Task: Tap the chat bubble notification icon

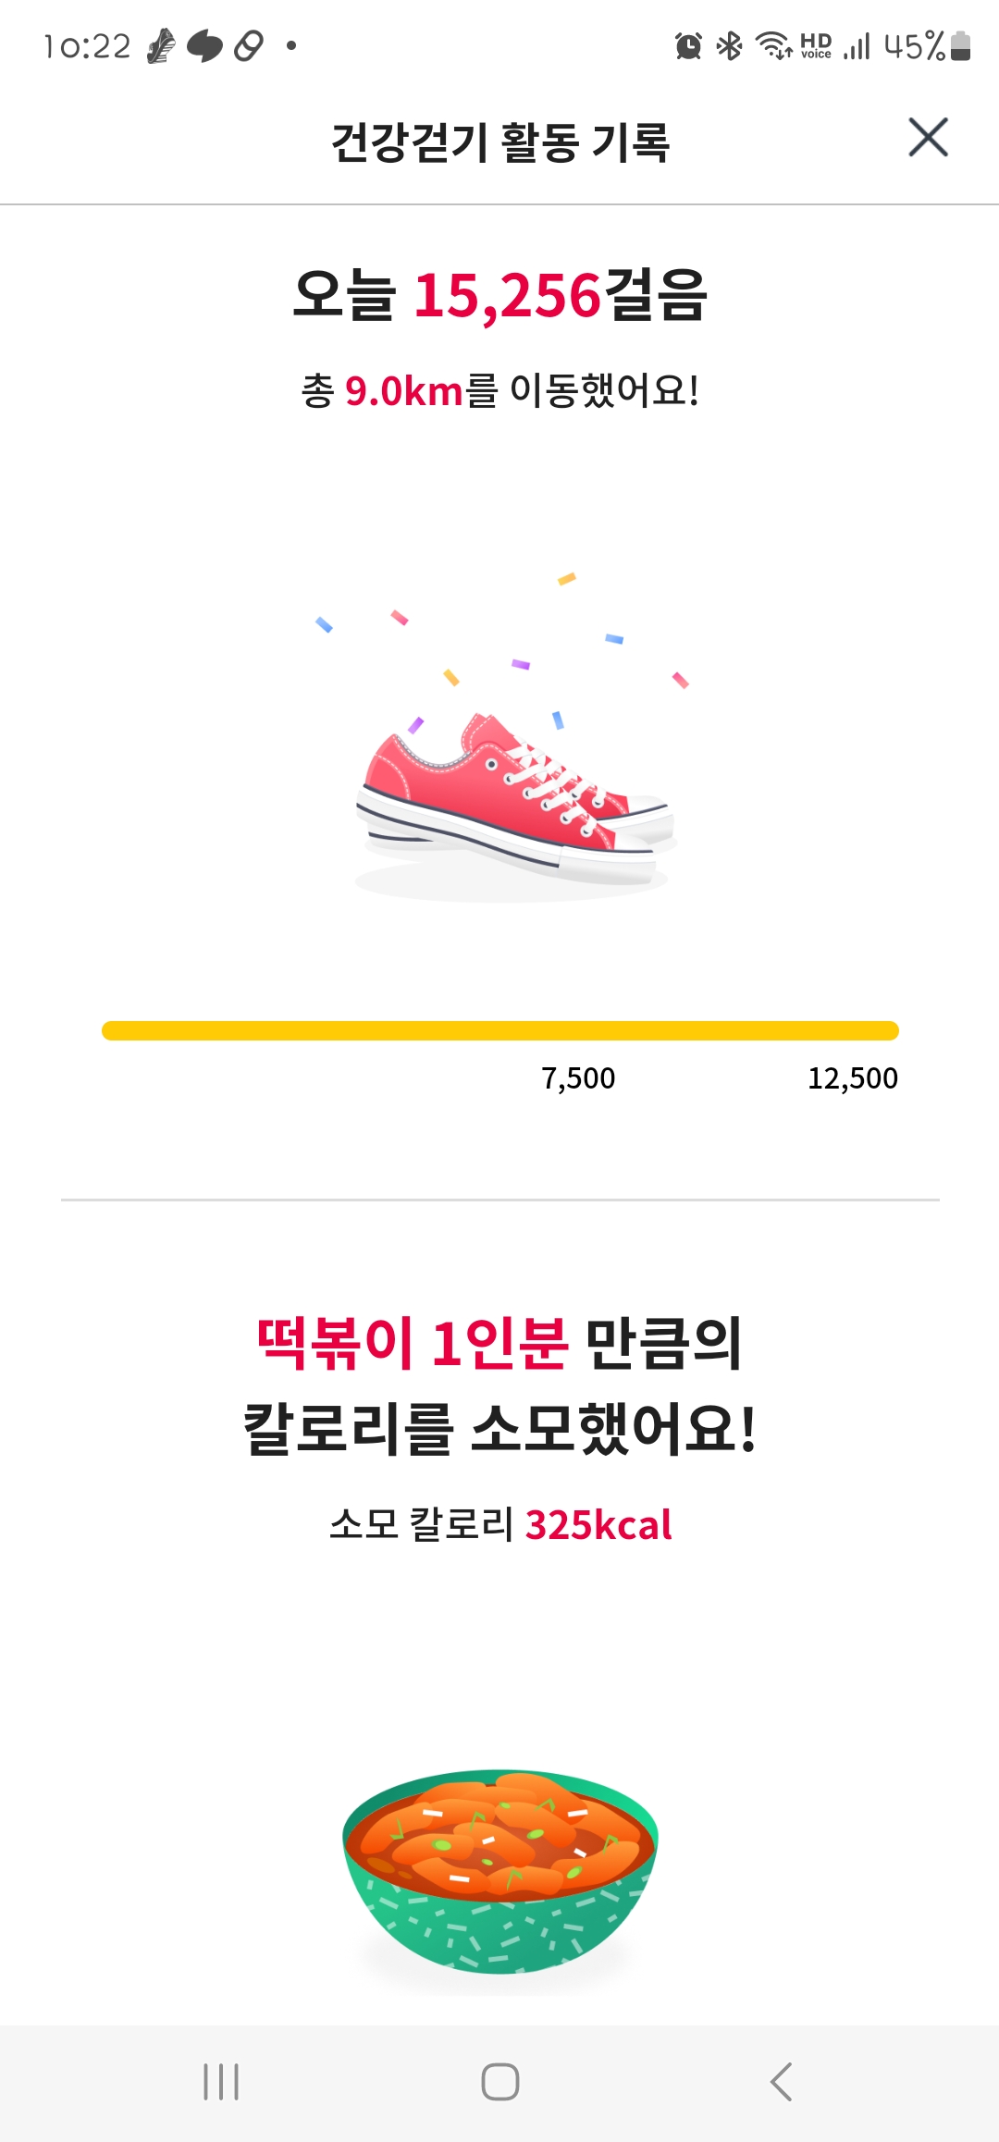Action: 204,45
